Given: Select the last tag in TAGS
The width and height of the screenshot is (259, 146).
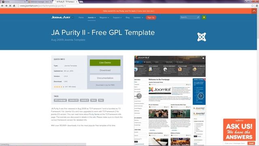Looking at the screenshot, I should tap(101, 100).
